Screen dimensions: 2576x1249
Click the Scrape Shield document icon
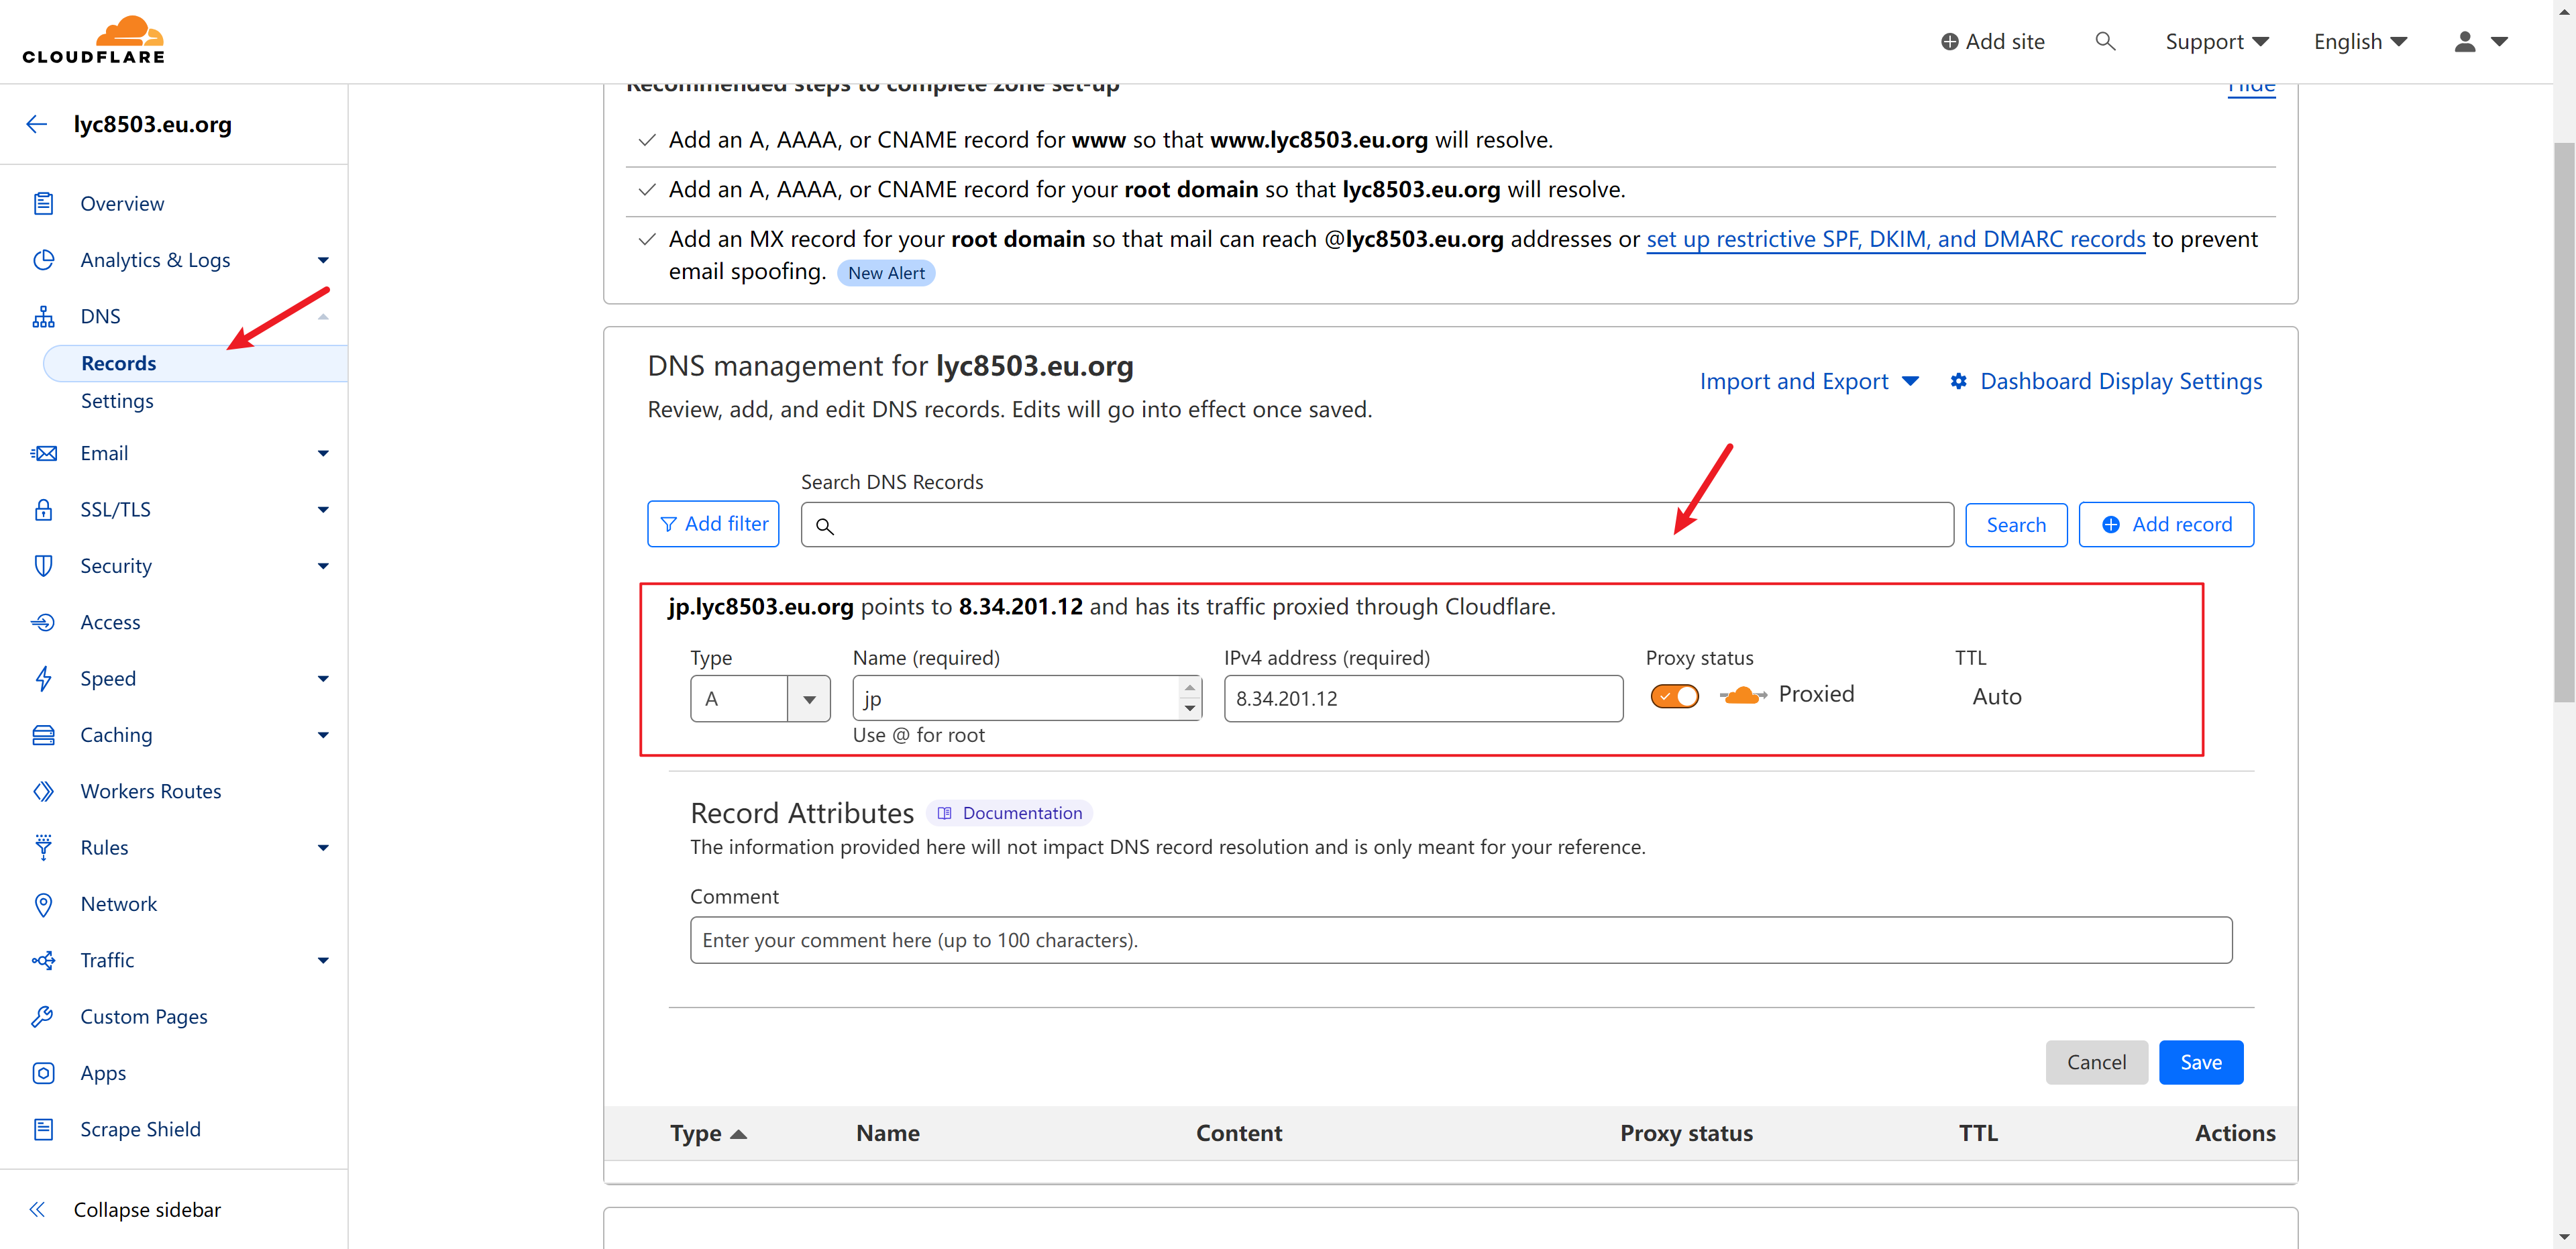(43, 1129)
